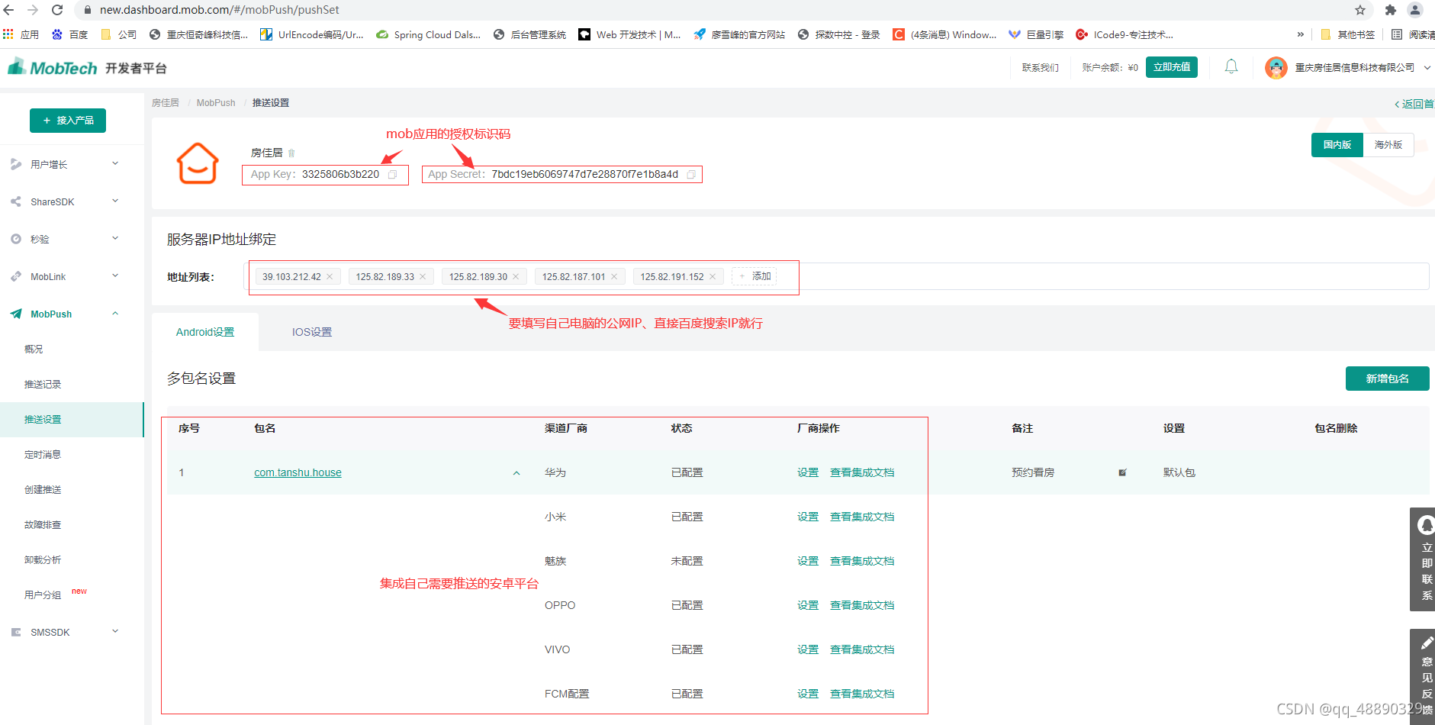Remove IP address 125.82.189.33
This screenshot has width=1435, height=725.
pos(423,277)
